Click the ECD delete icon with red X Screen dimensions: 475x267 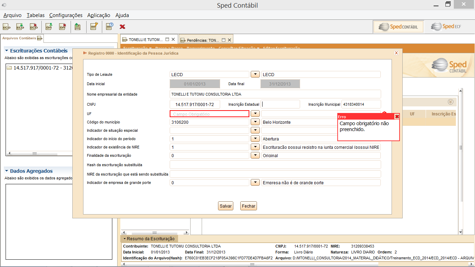[x=34, y=26]
